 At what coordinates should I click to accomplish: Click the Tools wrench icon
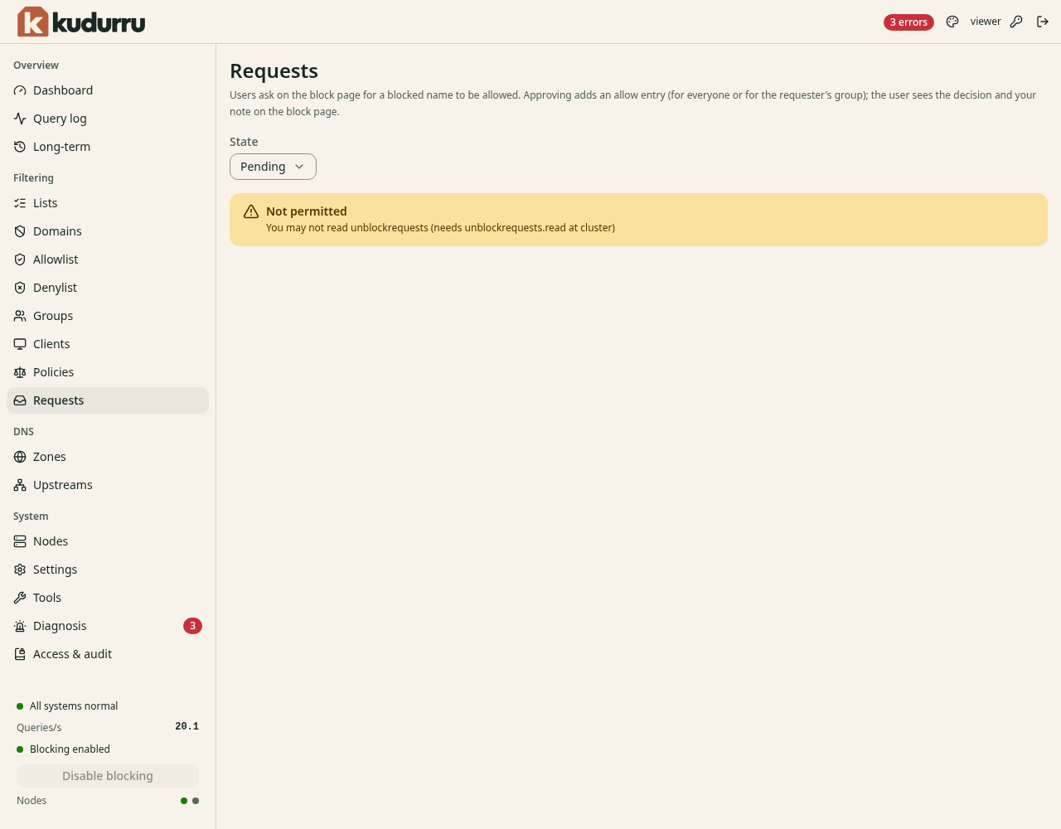(20, 598)
